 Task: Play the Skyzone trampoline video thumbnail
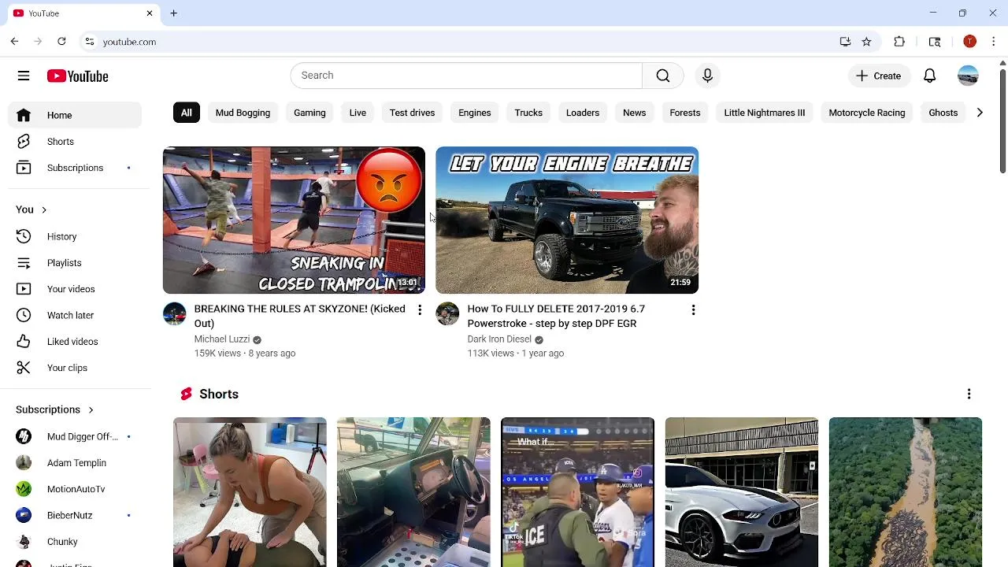click(294, 220)
